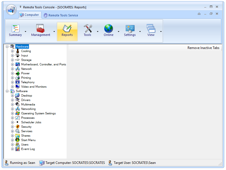This screenshot has width=226, height=170.
Task: Select the Power plug icon
Action: (18, 73)
